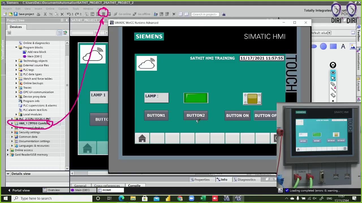Switch to the Compile tab
The image size is (362, 203).
pyautogui.click(x=134, y=186)
